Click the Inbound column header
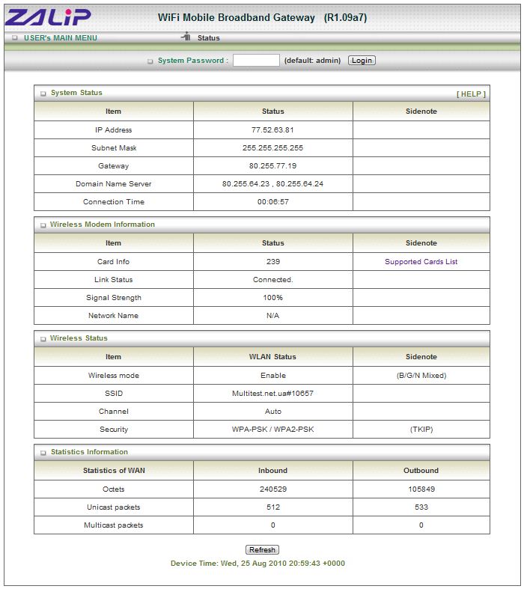Screen dimensions: 524x589 coord(272,471)
